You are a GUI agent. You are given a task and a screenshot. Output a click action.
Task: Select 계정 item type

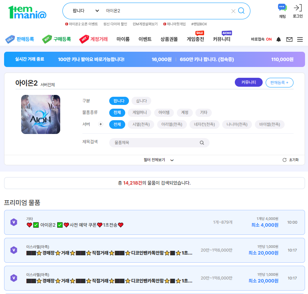[184, 112]
